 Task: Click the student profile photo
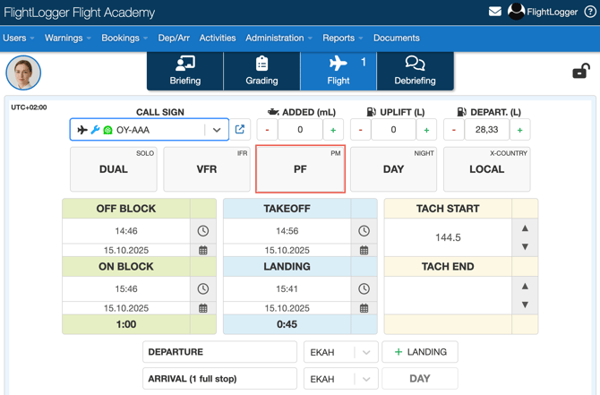click(x=24, y=73)
